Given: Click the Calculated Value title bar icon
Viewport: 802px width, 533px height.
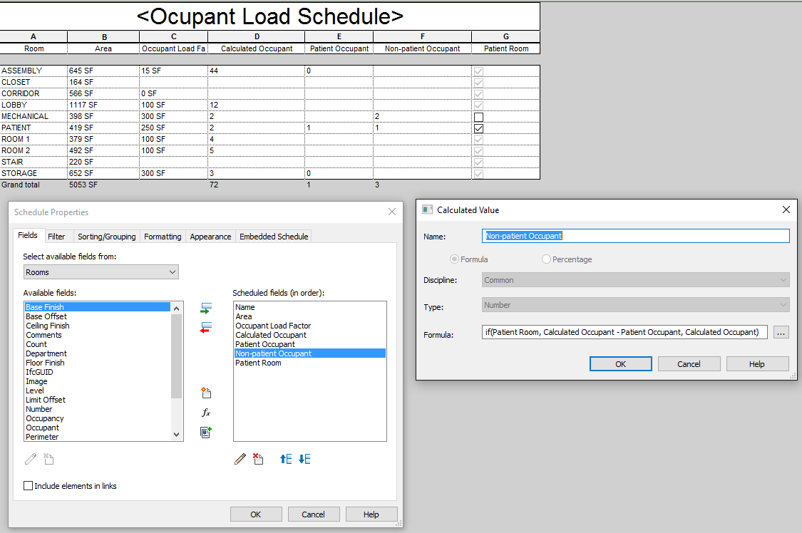Looking at the screenshot, I should coord(427,209).
